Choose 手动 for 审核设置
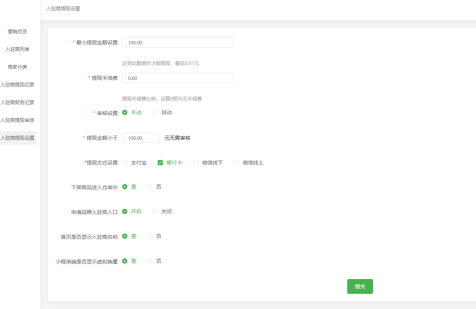 coord(125,112)
